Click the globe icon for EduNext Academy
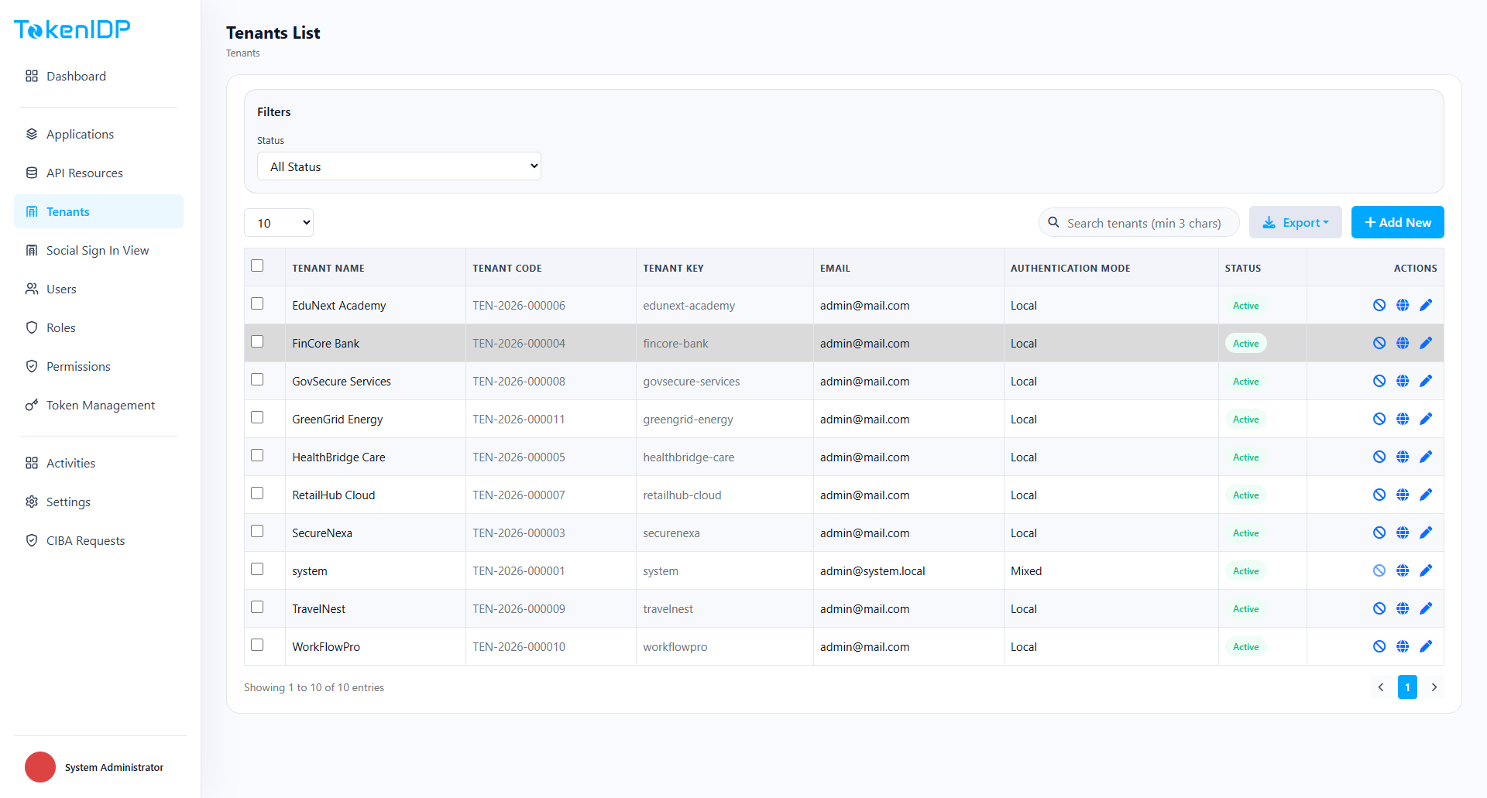Screen dimensions: 1487x798 tap(1403, 305)
